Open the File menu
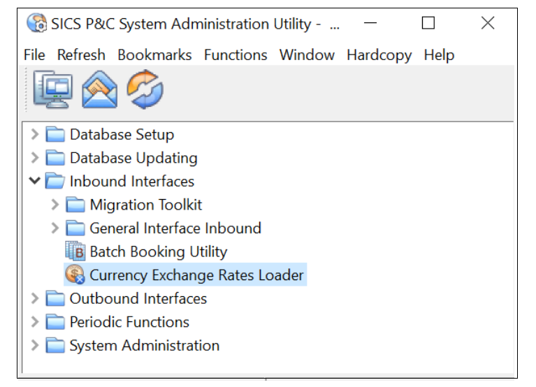This screenshot has width=536, height=387. [x=34, y=54]
